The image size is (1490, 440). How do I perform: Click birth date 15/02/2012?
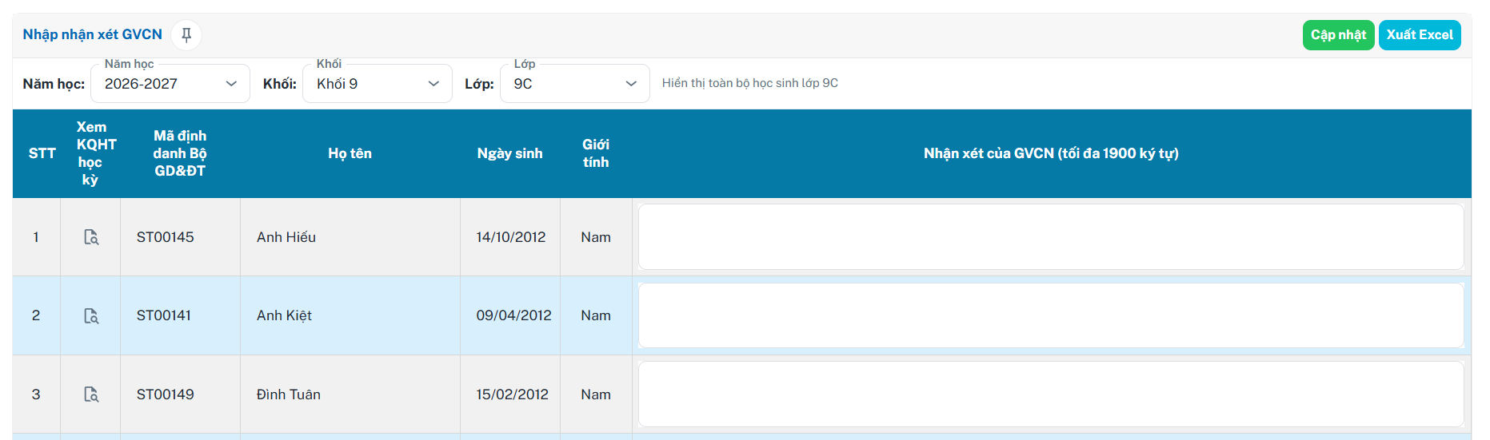[x=513, y=394]
